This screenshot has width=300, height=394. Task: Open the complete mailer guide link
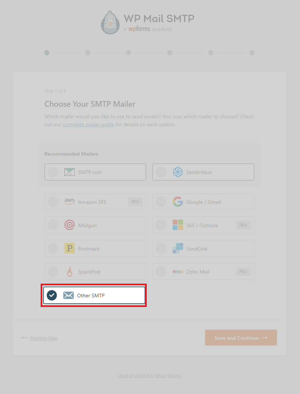(88, 124)
